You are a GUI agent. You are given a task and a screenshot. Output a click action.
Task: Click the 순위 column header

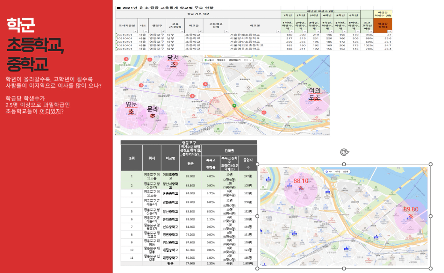point(132,158)
